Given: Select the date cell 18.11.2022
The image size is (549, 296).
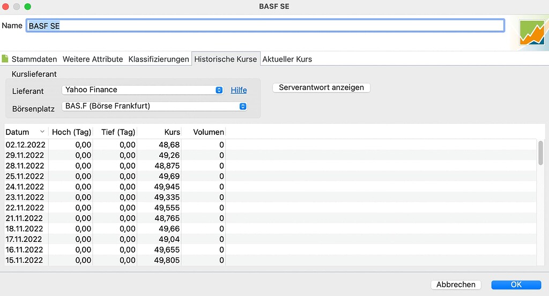Looking at the screenshot, I should tap(24, 229).
